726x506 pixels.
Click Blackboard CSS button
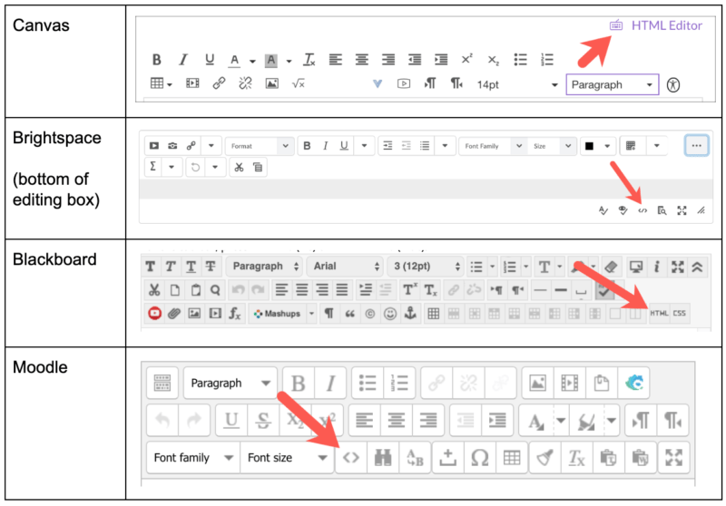click(679, 314)
